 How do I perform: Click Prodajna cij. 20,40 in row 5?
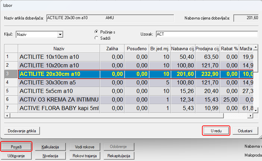click(207, 91)
